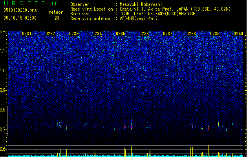Click the observer name Masayuki Kobayashi

141,4
